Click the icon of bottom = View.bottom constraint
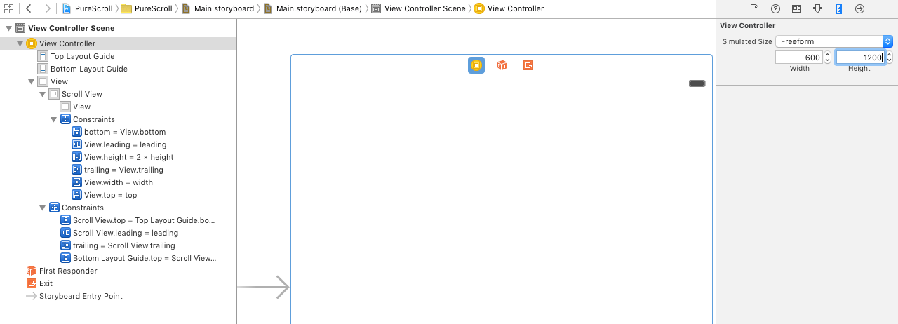 point(76,132)
